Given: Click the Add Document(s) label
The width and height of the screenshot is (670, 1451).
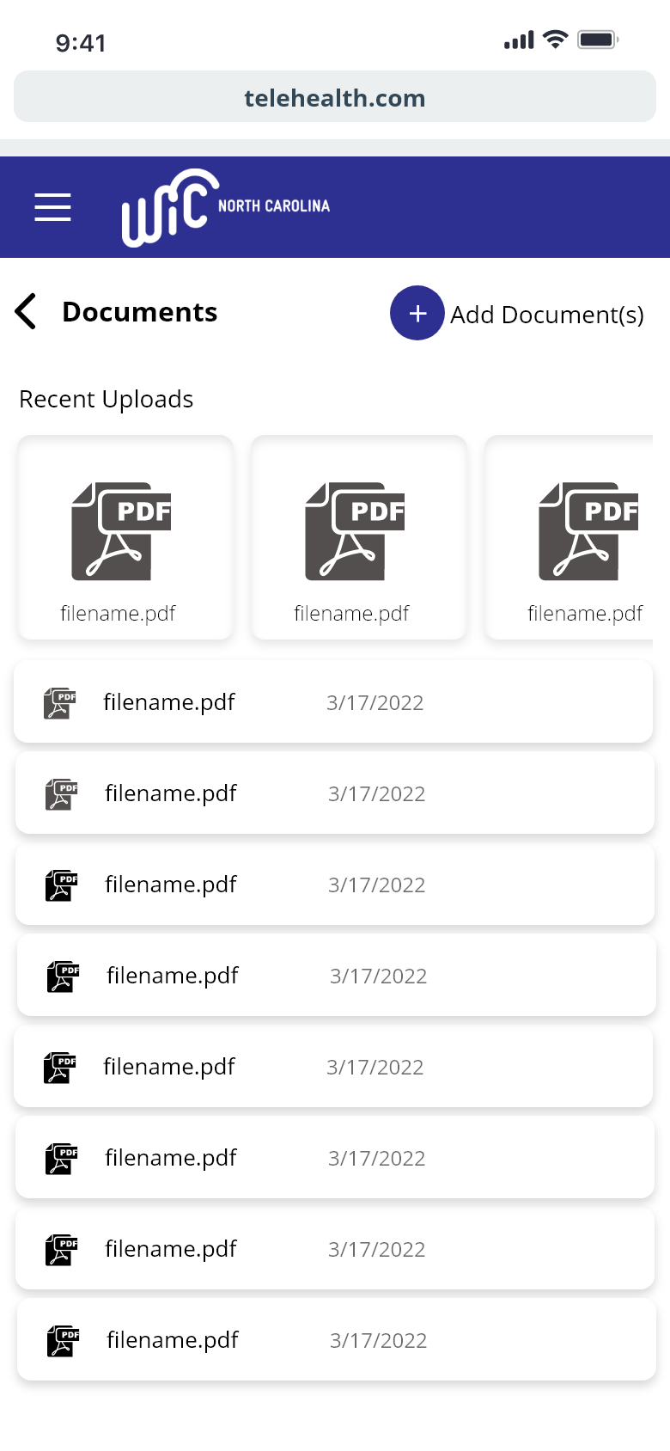Looking at the screenshot, I should (x=546, y=315).
